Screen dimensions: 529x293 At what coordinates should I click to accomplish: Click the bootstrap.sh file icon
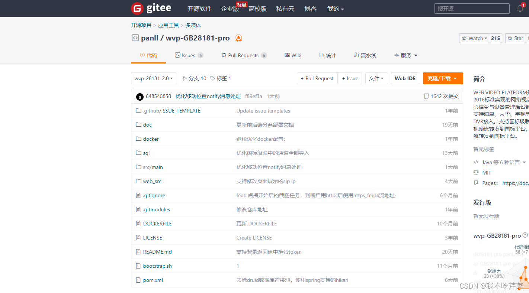[138, 266]
